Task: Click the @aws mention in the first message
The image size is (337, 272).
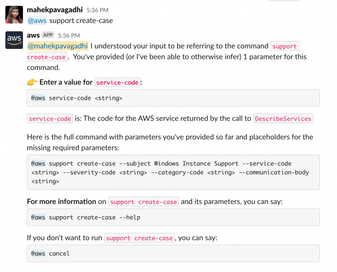Action: click(37, 20)
